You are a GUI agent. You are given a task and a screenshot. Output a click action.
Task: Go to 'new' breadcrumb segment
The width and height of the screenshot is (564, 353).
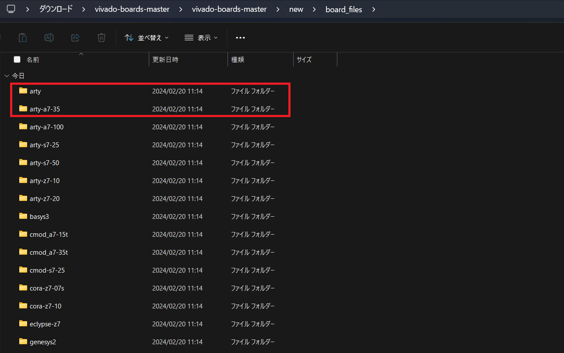pos(296,9)
